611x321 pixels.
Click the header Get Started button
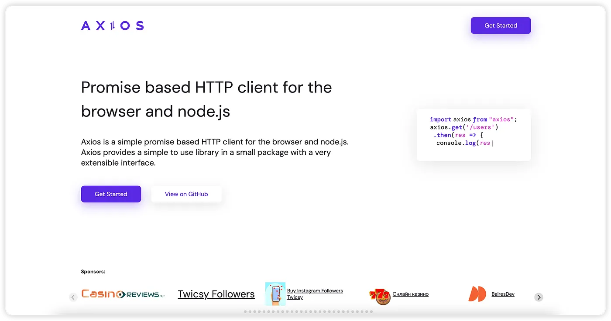coord(501,26)
